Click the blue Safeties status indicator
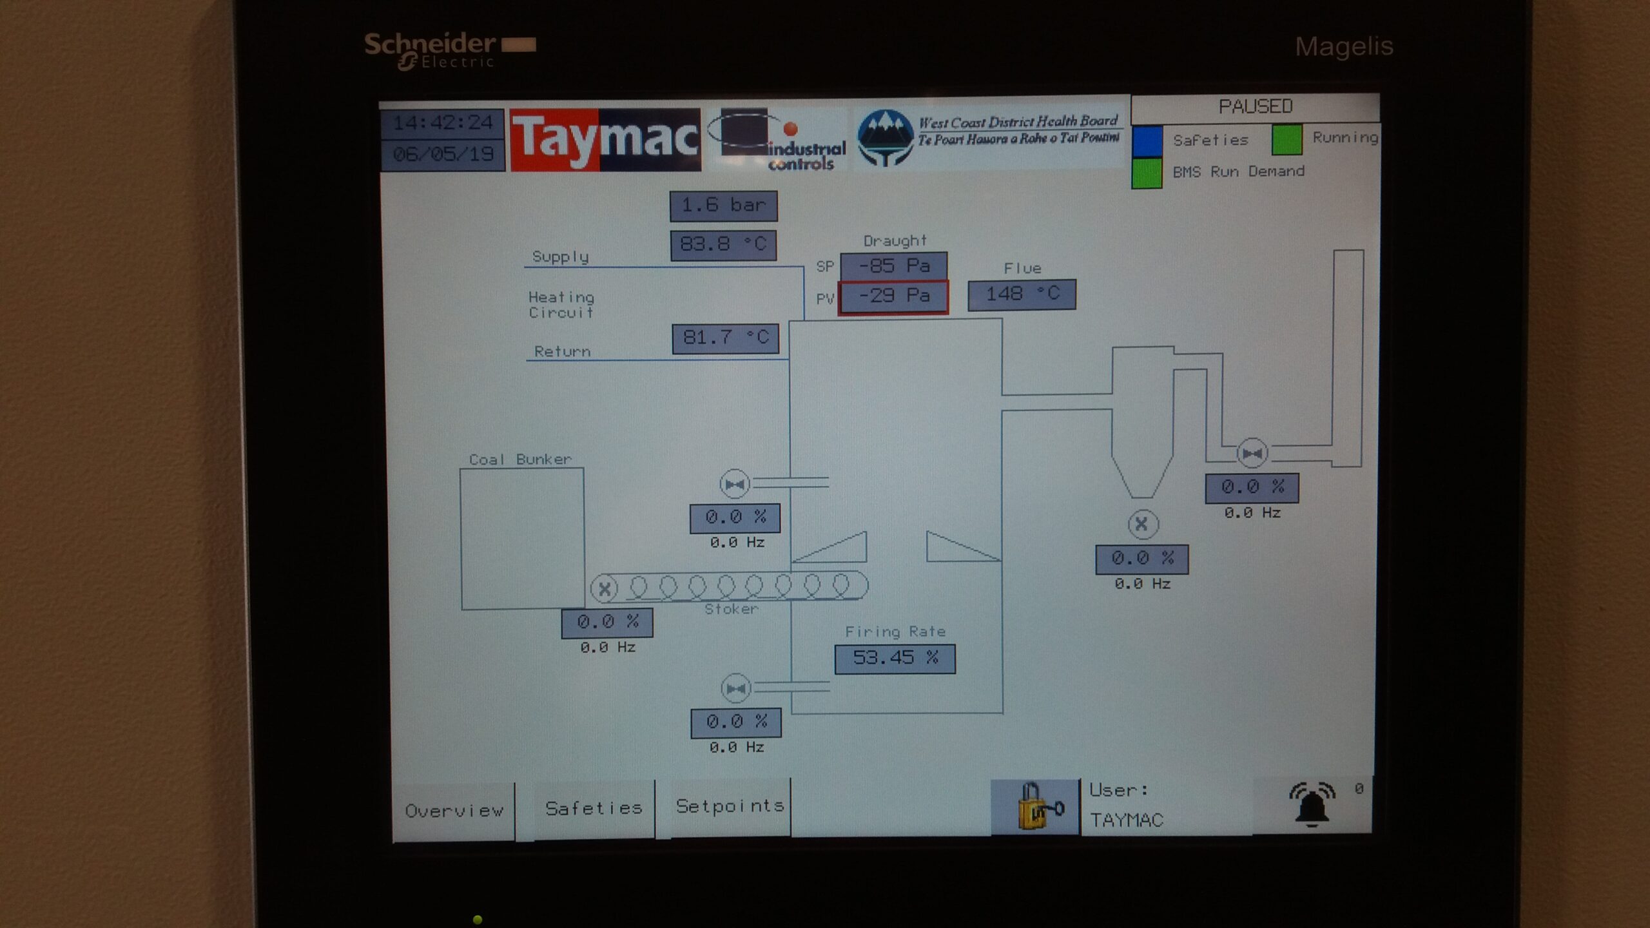 (x=1147, y=141)
